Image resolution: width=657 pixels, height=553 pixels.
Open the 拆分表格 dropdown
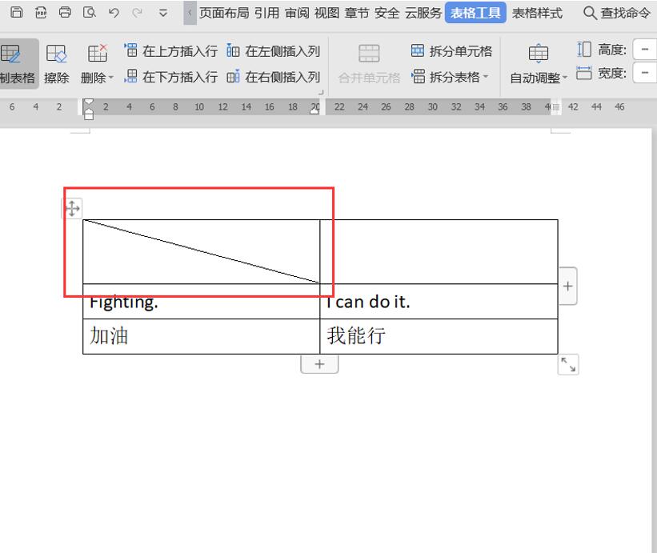(450, 77)
